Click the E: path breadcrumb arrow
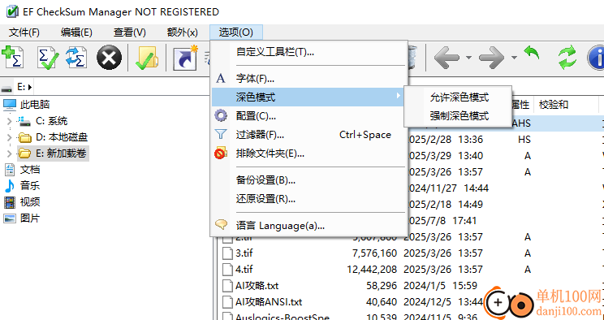 click(x=30, y=87)
